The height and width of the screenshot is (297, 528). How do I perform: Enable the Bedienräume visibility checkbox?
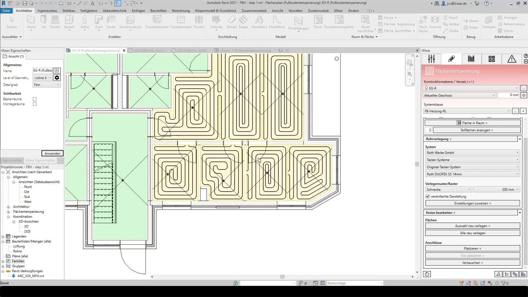tap(35, 99)
